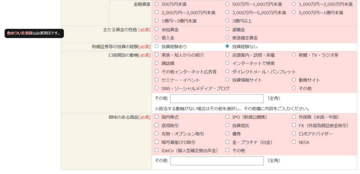Select インターネットで検索 motive option
Image resolution: width=360 pixels, height=174 pixels.
pyautogui.click(x=227, y=63)
